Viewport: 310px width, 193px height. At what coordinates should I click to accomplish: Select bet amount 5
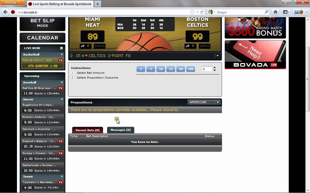pyautogui.click(x=151, y=69)
